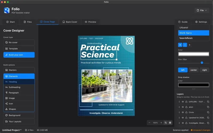Image resolution: width=213 pixels, height=133 pixels.
Task: Click the font size slider
Action: [x=194, y=63]
